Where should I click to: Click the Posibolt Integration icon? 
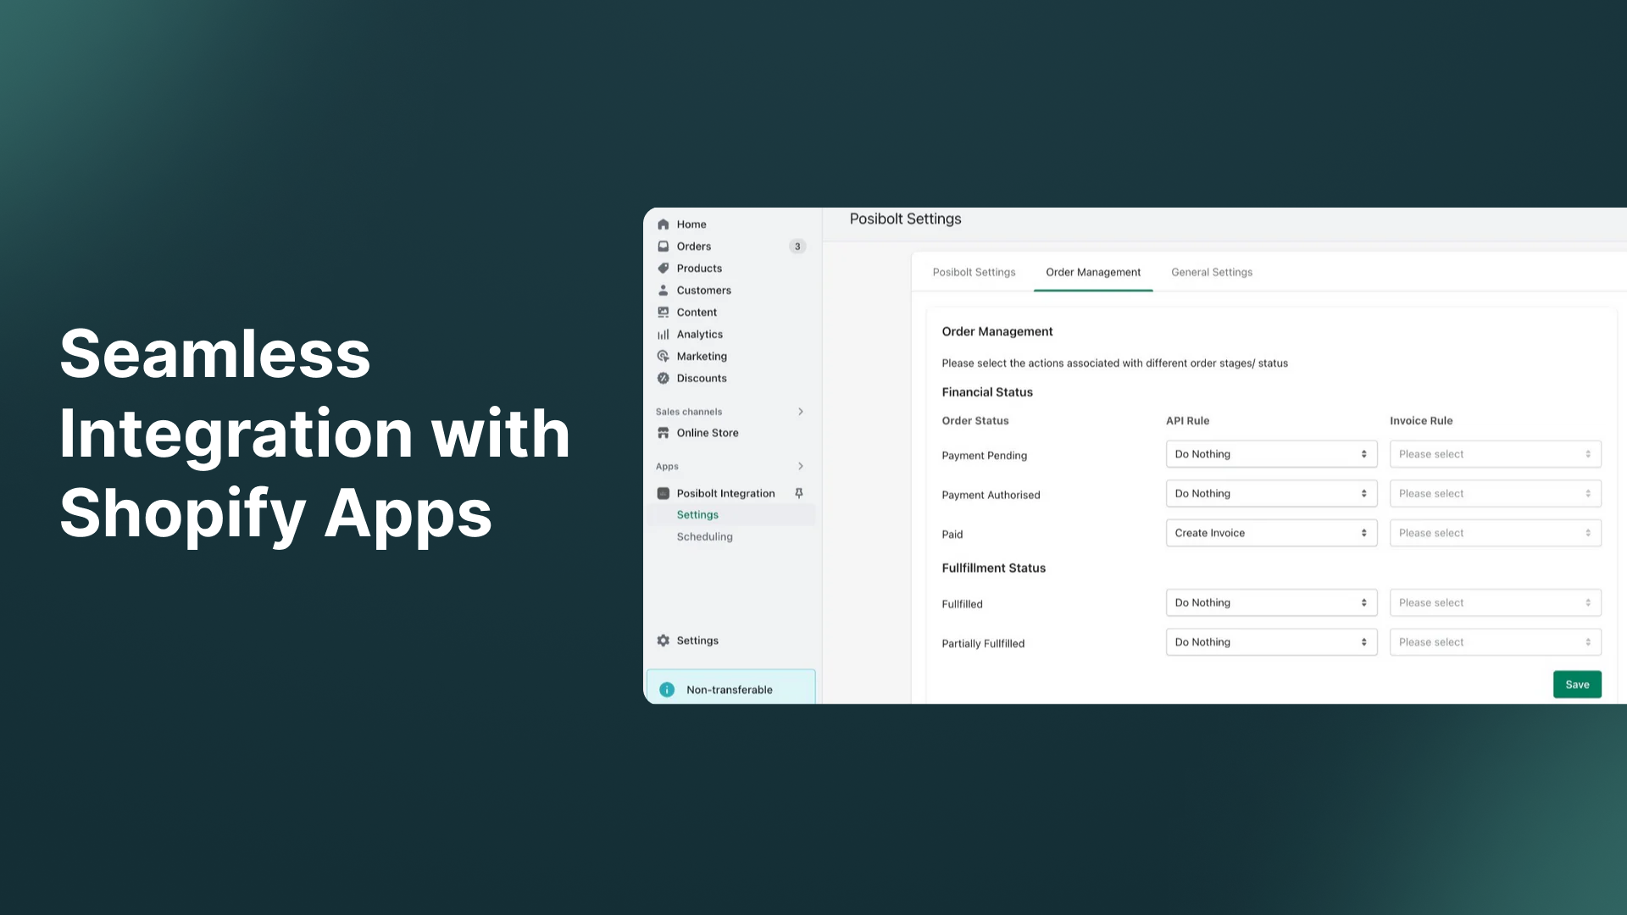[x=662, y=491]
